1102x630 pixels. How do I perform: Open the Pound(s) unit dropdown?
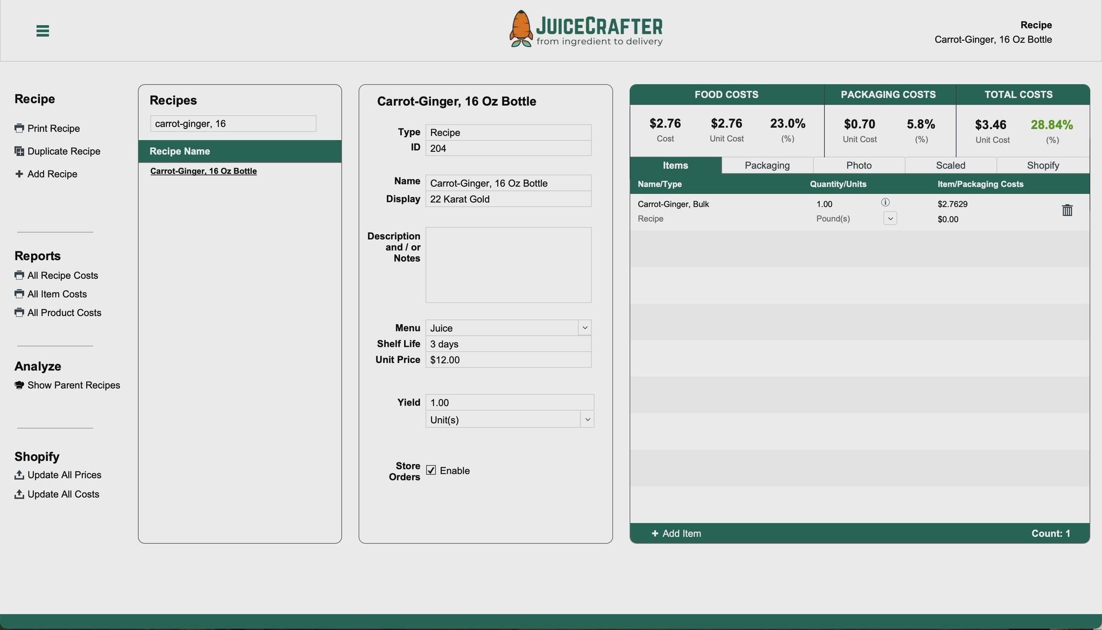coord(890,218)
